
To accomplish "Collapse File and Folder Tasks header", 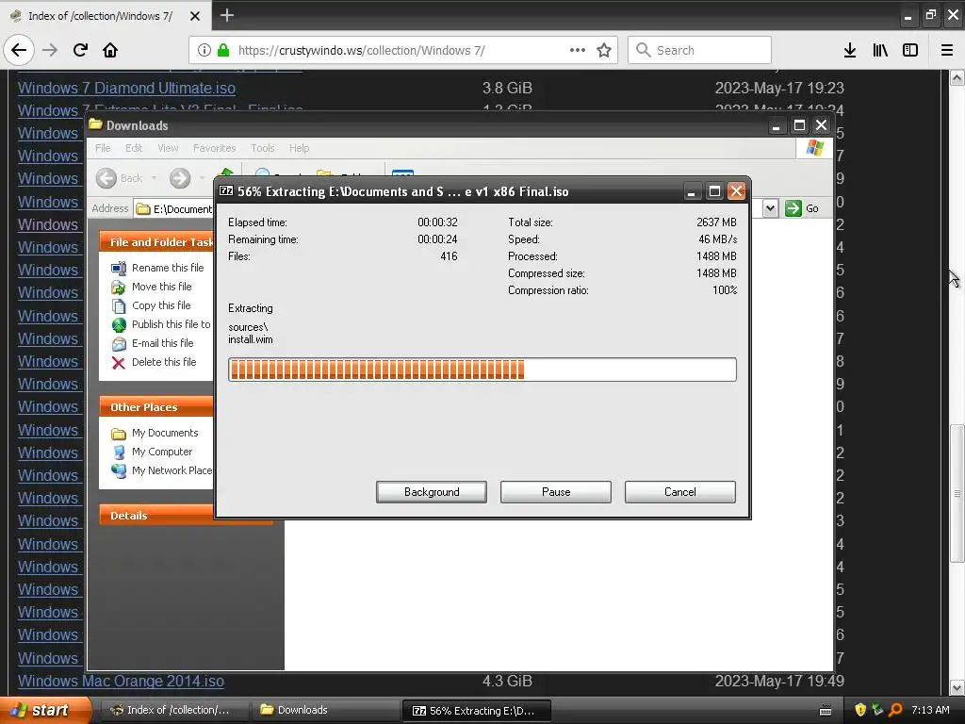I will (156, 242).
